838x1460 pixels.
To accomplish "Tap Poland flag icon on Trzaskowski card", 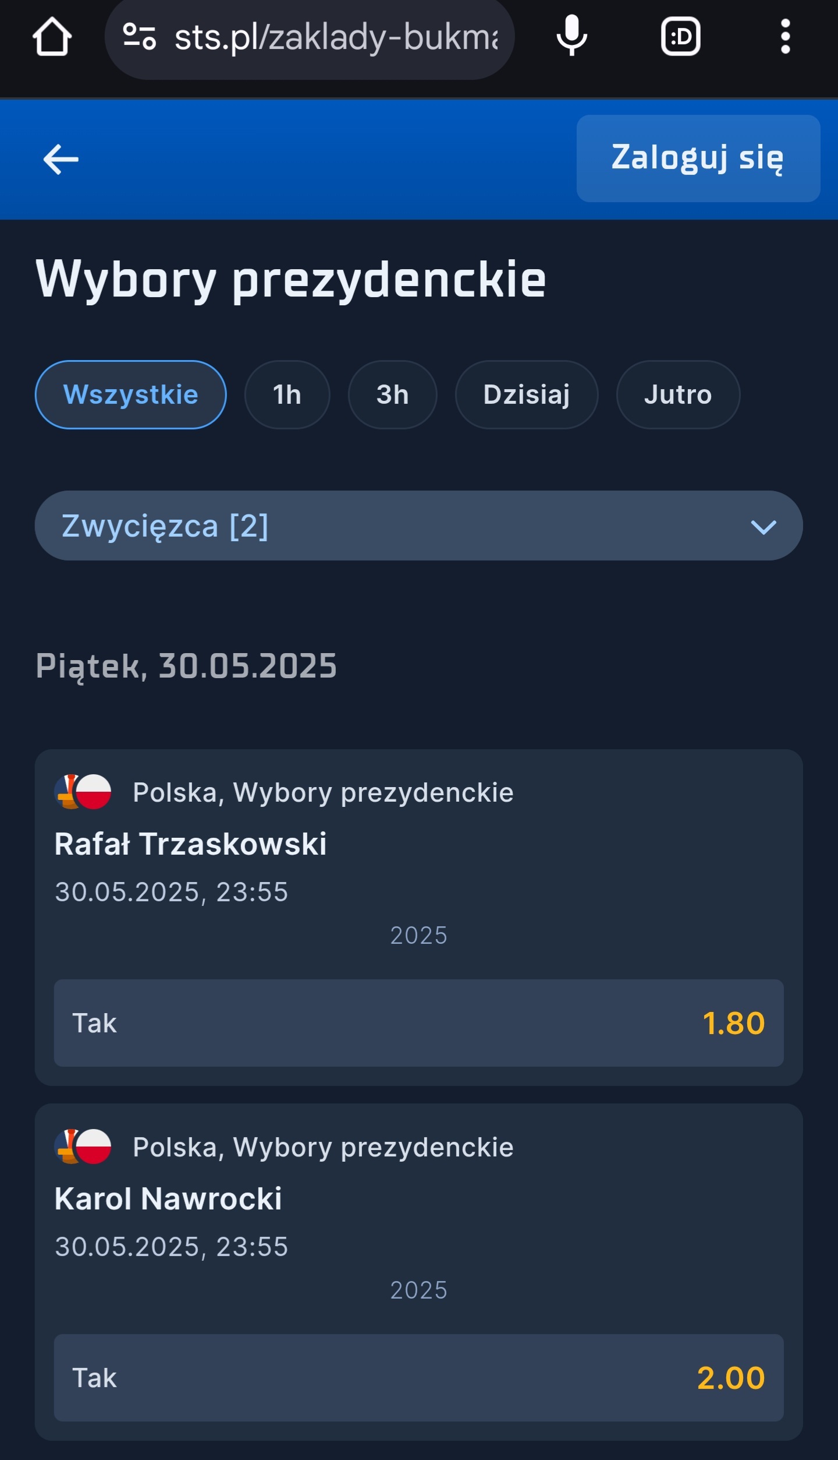I will 93,792.
